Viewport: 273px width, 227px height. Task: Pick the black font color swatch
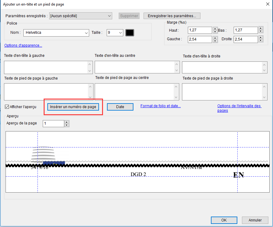(130, 33)
